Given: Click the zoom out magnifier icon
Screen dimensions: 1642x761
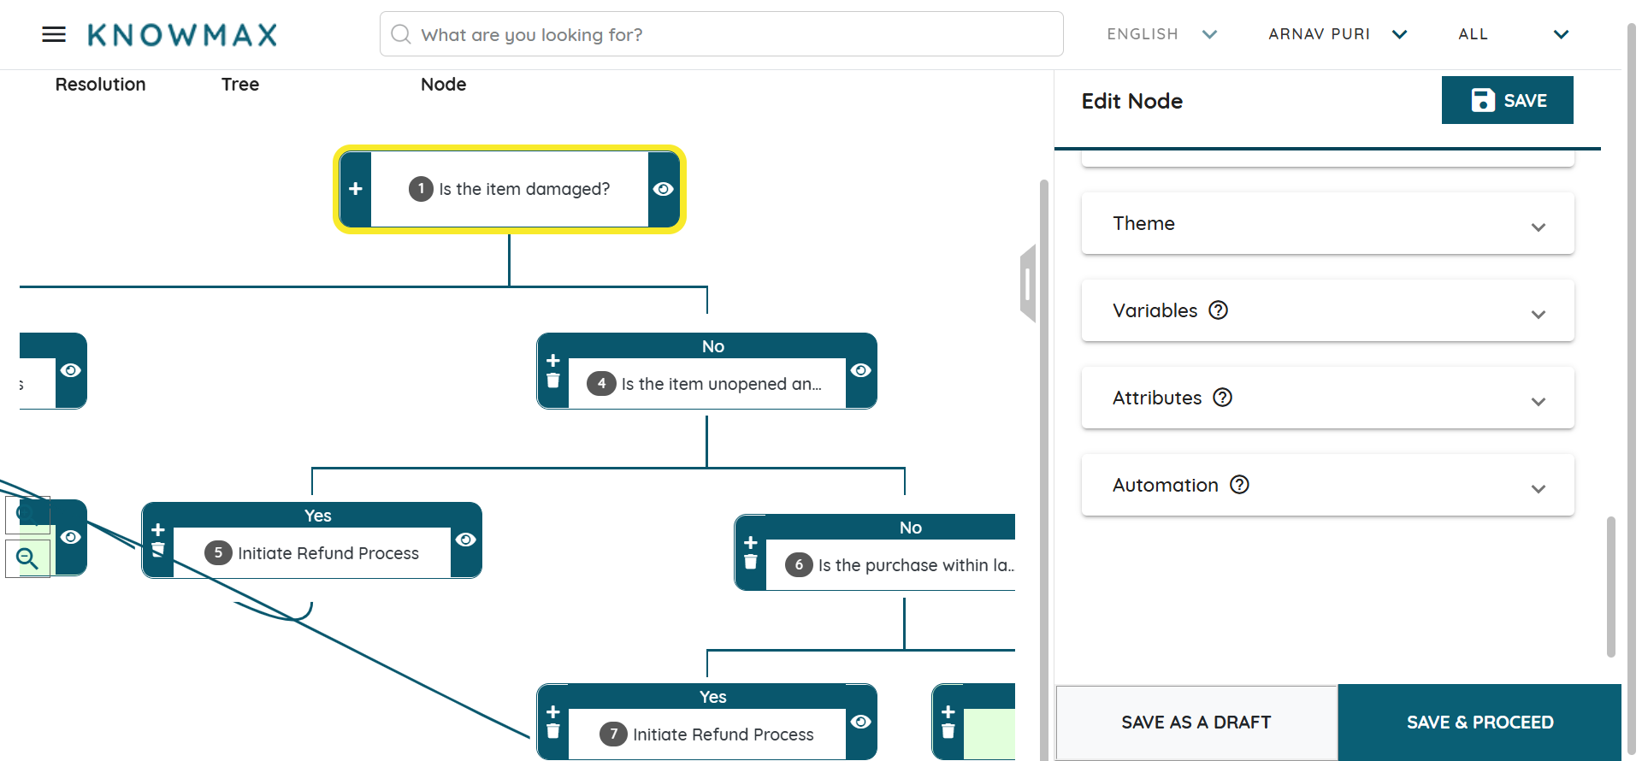Looking at the screenshot, I should (27, 559).
